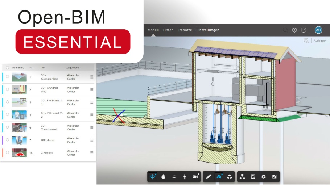The image size is (330, 185).
Task: Click the Ausloggen button
Action: [x=320, y=41]
